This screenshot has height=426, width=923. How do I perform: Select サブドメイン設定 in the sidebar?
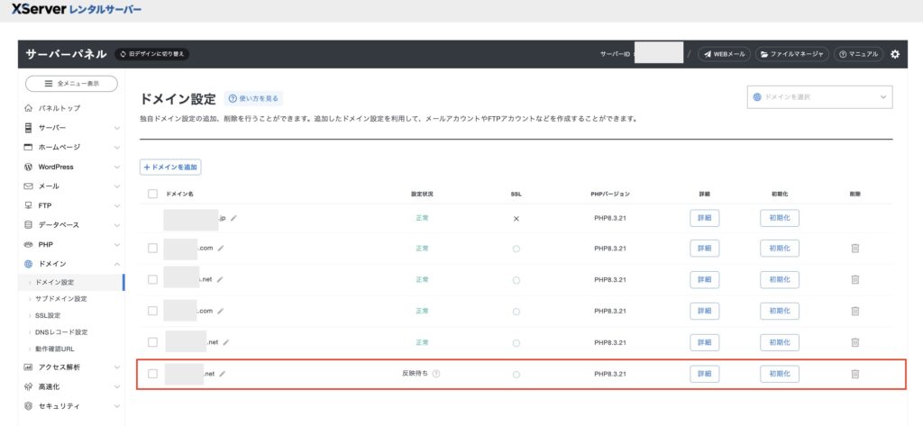point(61,298)
